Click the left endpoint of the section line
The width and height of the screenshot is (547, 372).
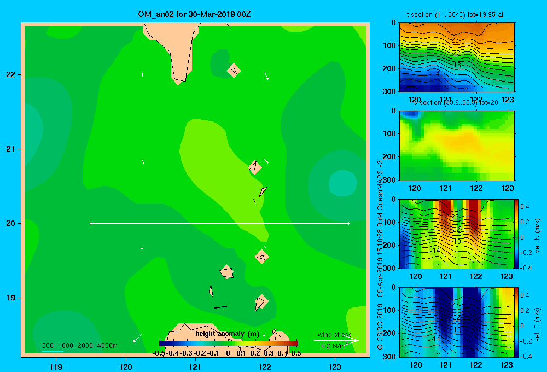tap(91, 223)
